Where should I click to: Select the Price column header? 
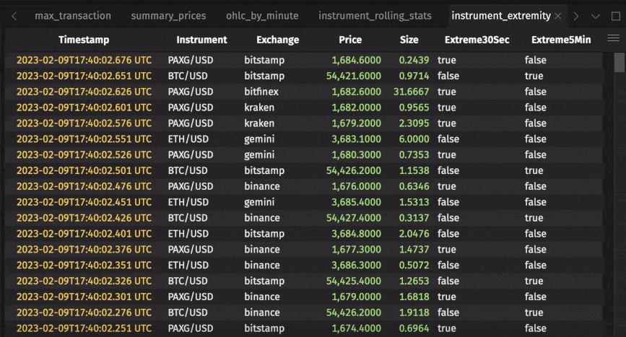click(x=350, y=40)
